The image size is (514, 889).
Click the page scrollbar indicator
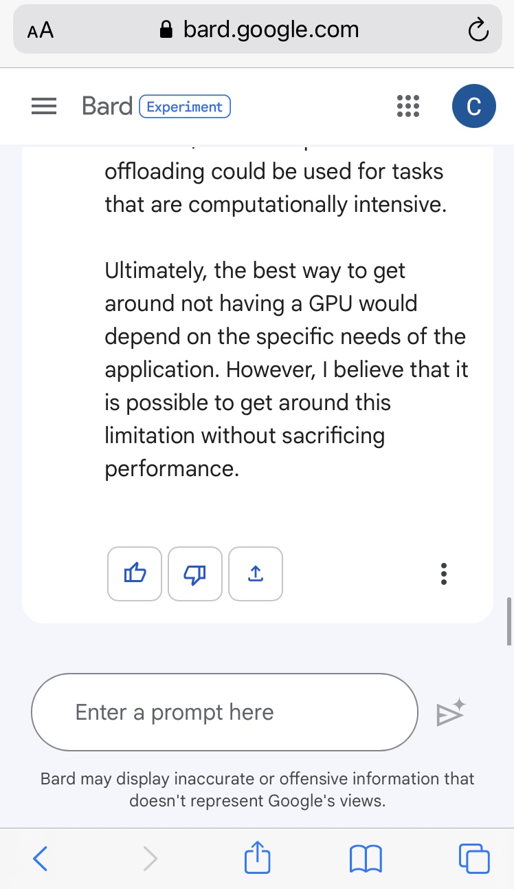[x=509, y=621]
